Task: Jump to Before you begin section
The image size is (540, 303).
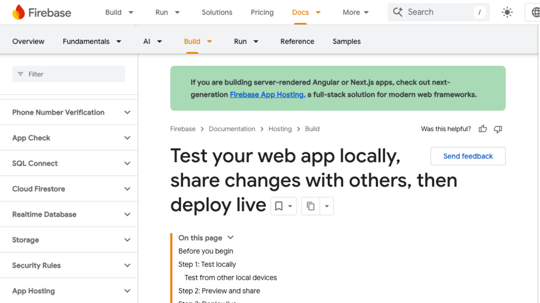Action: [x=206, y=251]
